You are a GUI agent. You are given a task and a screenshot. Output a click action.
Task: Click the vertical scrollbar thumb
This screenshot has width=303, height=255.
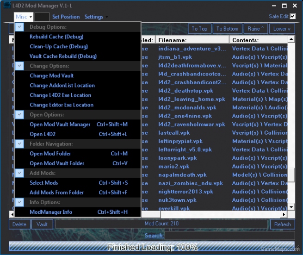click(291, 175)
